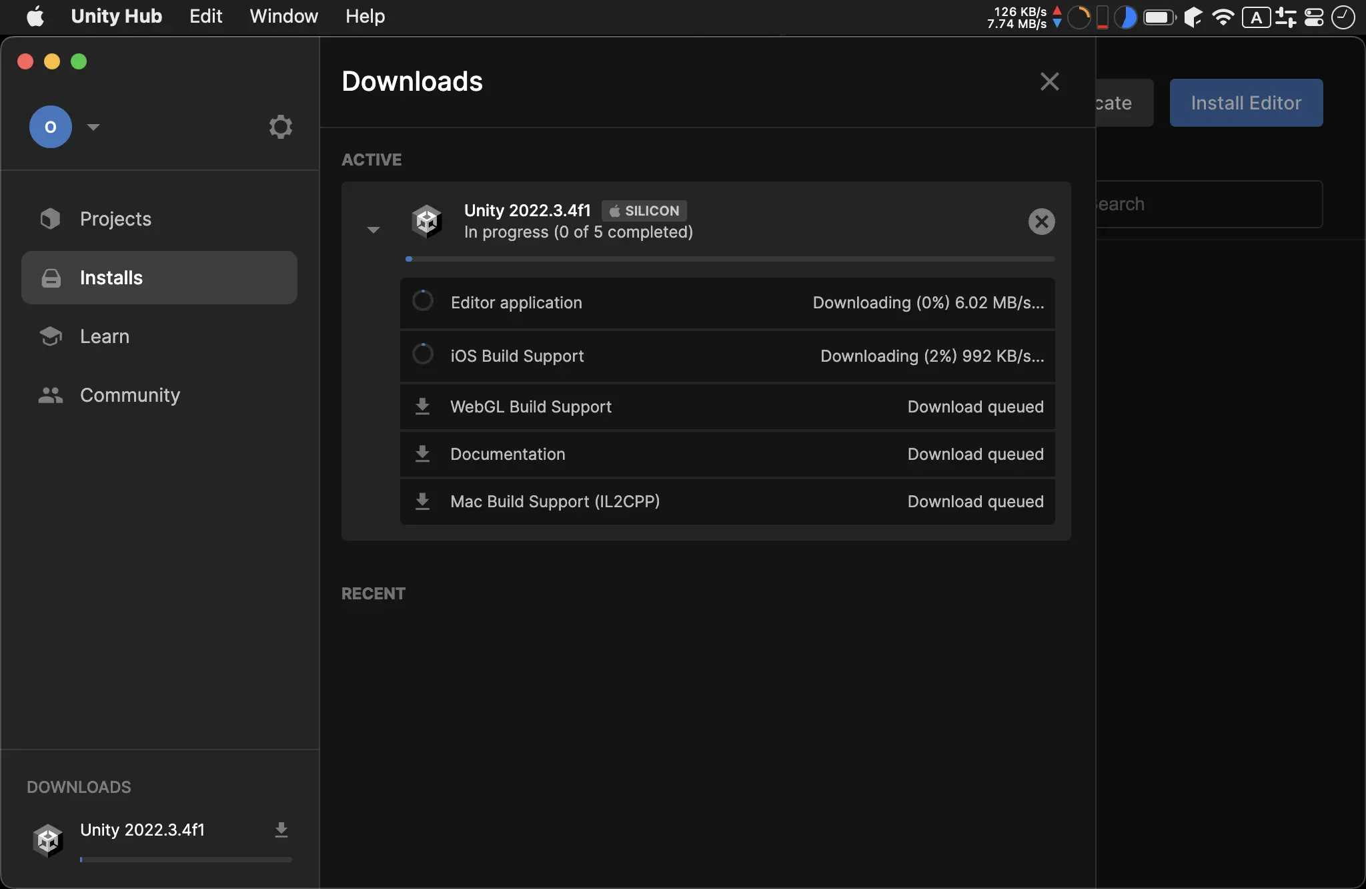The image size is (1366, 889).
Task: Open Control Center in menu bar
Action: (x=1313, y=17)
